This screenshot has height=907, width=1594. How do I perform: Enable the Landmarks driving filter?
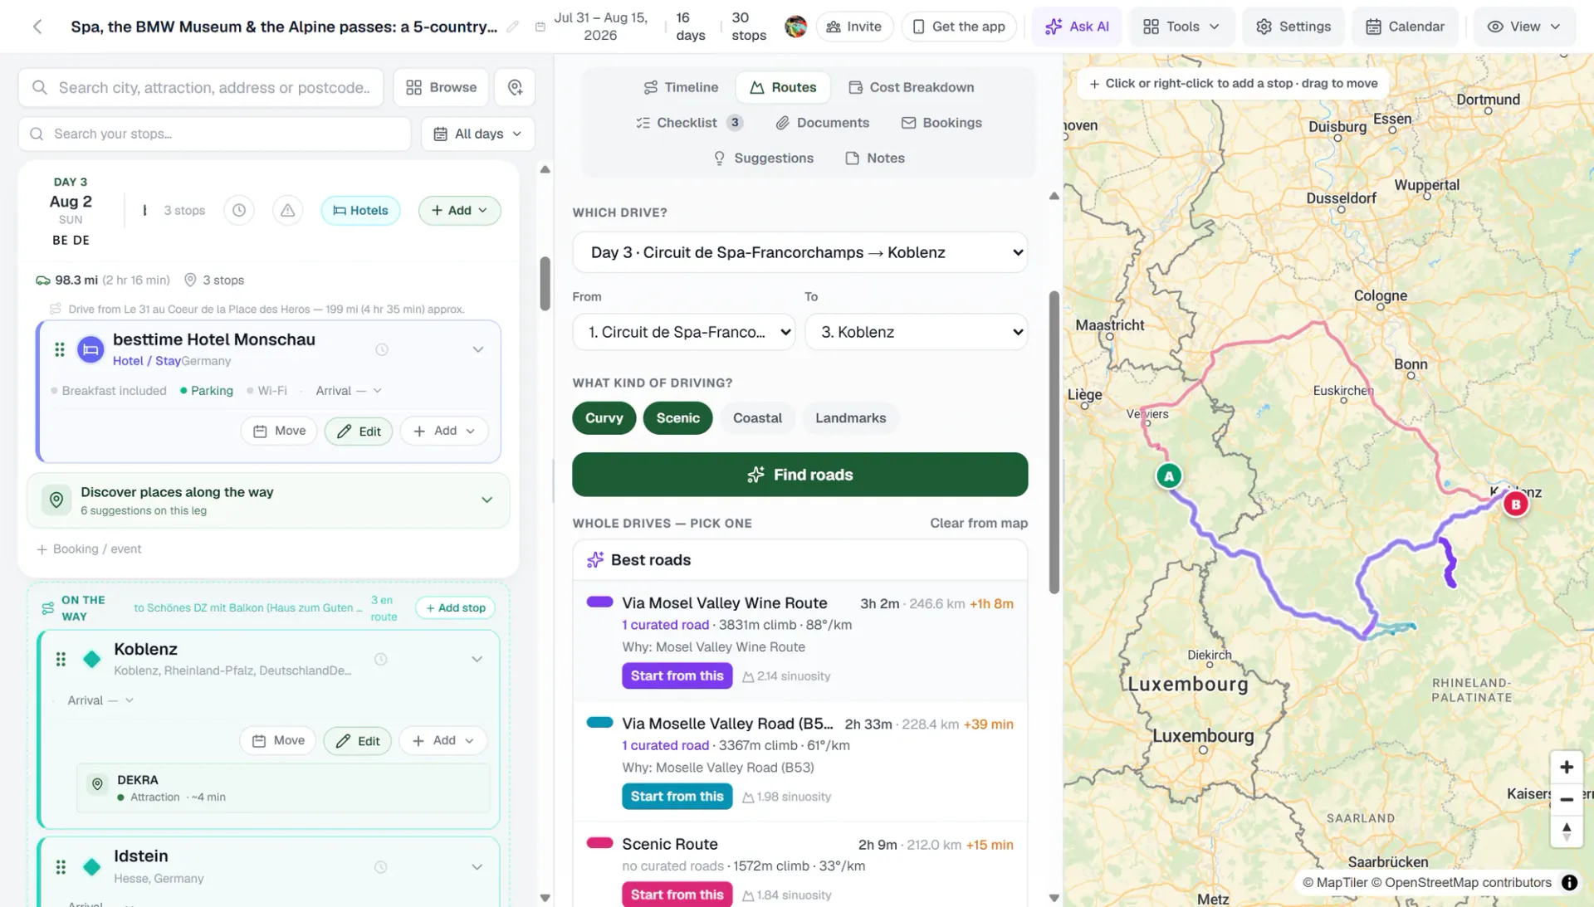coord(850,418)
